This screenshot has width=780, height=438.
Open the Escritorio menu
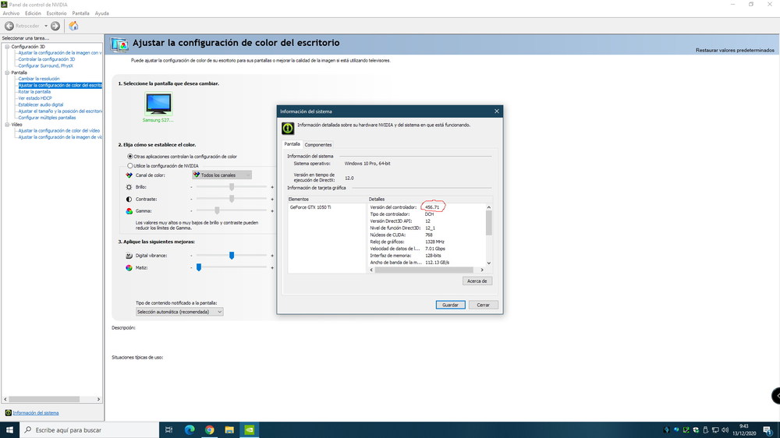[x=56, y=13]
